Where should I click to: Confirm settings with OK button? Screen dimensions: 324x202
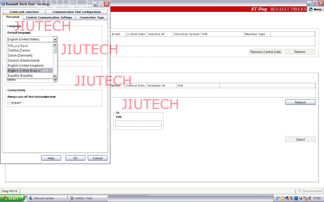click(75, 158)
